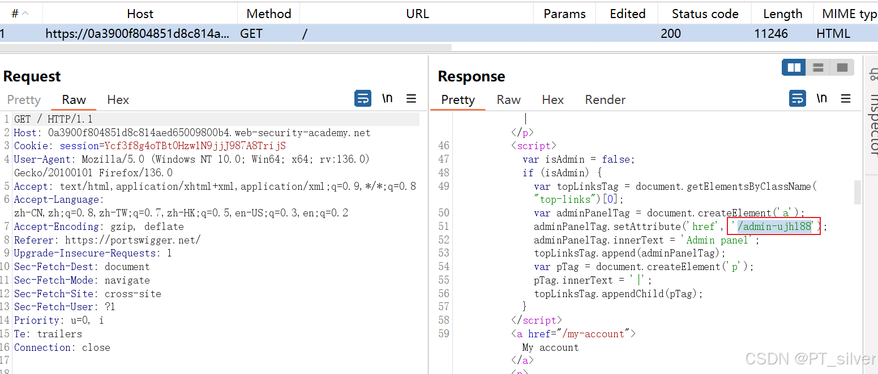Click the Response panel vertical scrollbar
This screenshot has height=374, width=878.
pos(857,192)
